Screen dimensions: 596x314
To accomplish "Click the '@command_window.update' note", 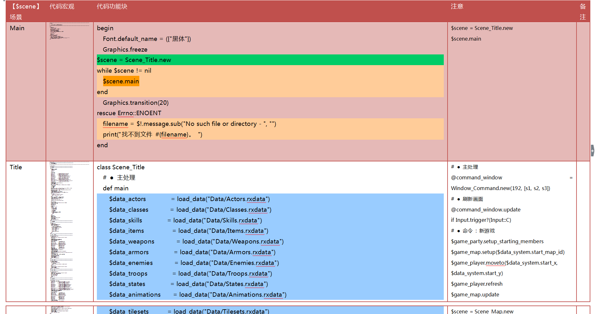I will click(x=486, y=210).
